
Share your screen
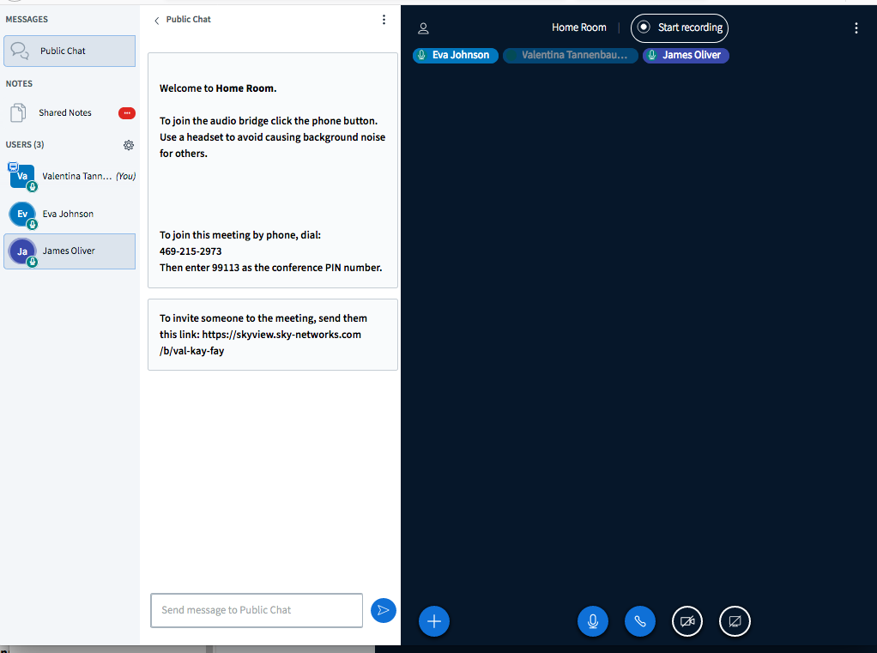pyautogui.click(x=735, y=621)
